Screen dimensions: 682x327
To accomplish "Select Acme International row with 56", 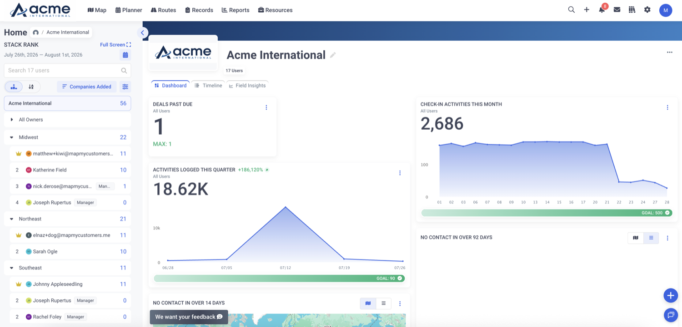I will click(x=67, y=103).
